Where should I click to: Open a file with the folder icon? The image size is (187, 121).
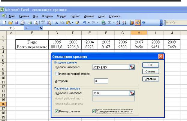(x=11, y=23)
